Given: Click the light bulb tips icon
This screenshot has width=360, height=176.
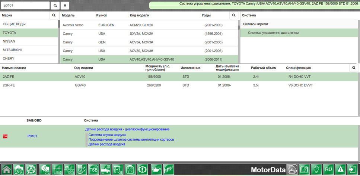Looking at the screenshot, I should [x=316, y=170].
